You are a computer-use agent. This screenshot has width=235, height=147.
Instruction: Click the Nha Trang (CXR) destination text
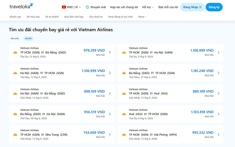tap(56, 135)
